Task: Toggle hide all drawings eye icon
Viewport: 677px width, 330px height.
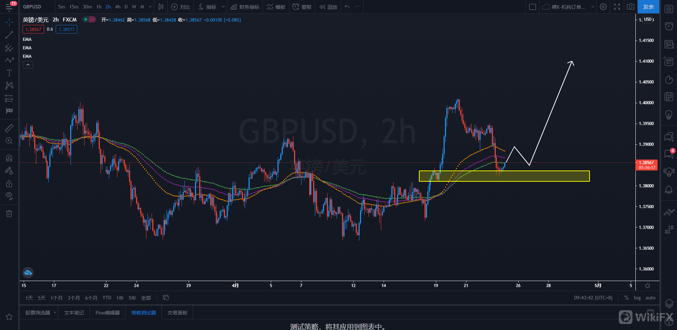Action: [x=9, y=196]
